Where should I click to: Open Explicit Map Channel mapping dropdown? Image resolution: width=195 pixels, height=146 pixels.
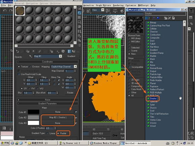(75, 66)
